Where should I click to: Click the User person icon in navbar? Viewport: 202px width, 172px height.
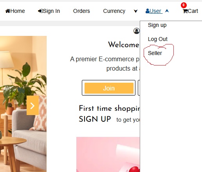148,11
